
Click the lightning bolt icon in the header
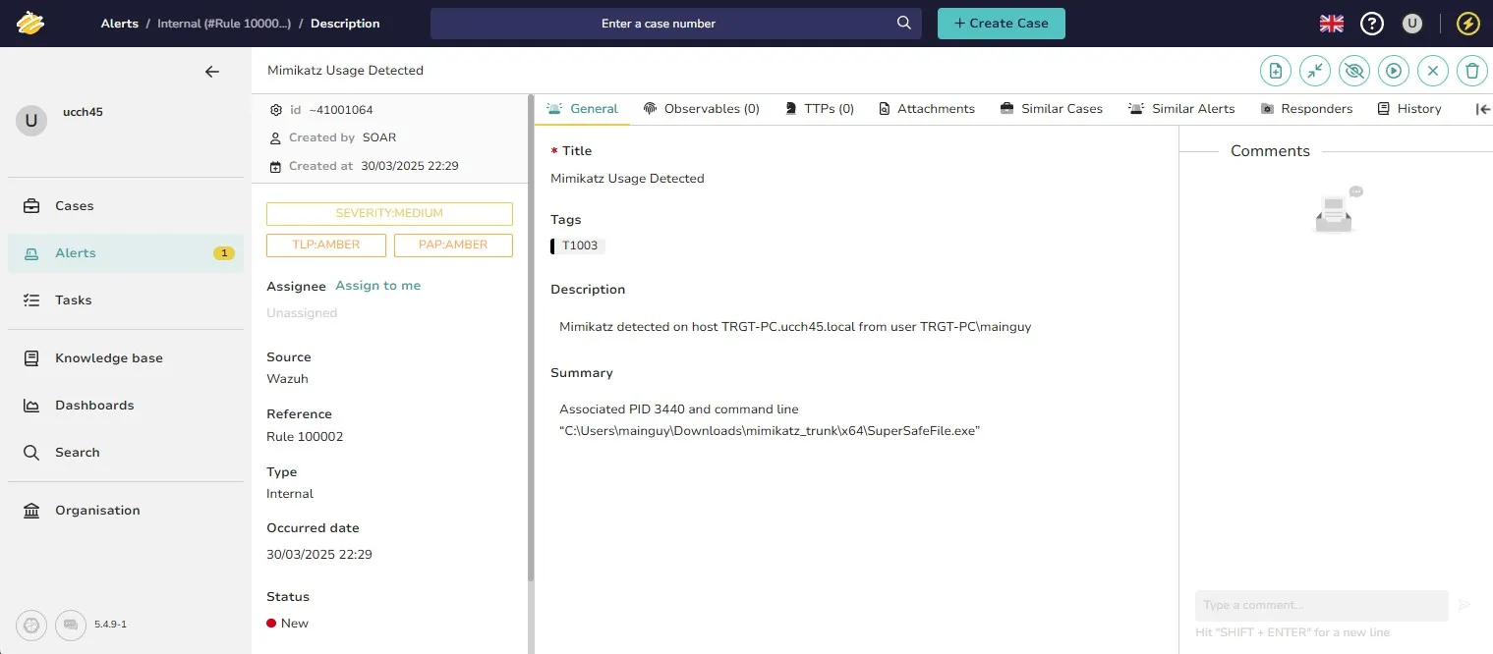[x=1468, y=24]
